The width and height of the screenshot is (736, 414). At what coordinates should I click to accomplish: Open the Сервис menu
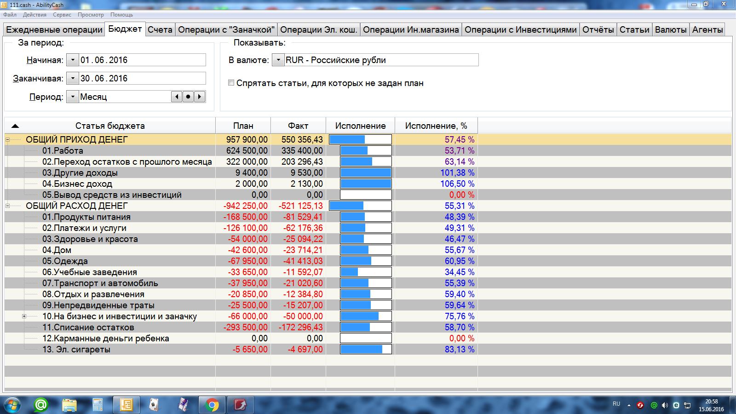[62, 15]
